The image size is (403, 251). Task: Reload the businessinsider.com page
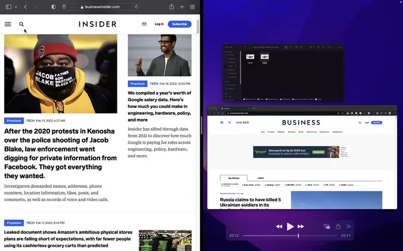(136, 7)
